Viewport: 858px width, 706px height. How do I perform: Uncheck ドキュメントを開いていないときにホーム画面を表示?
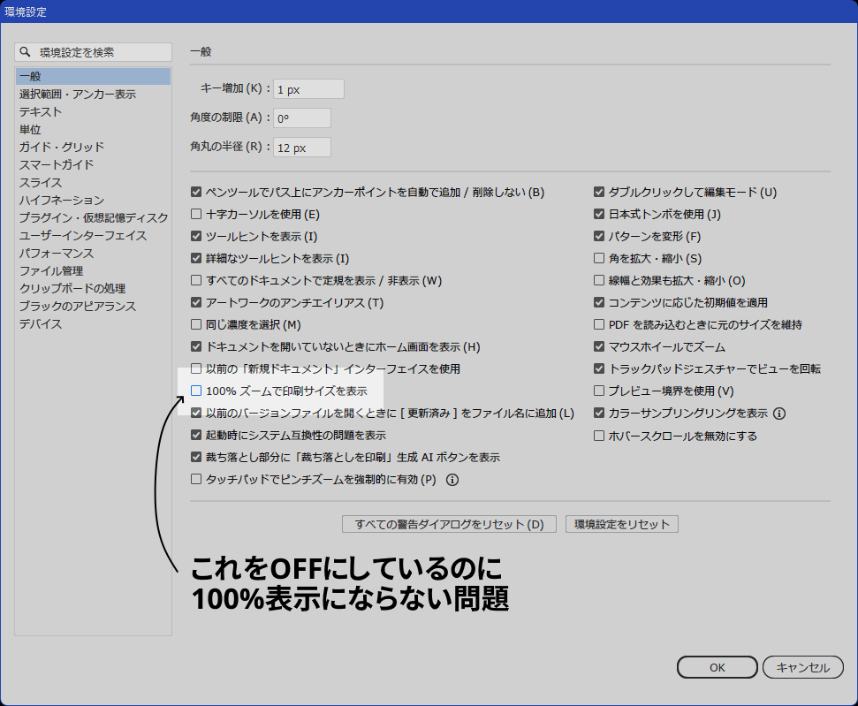pyautogui.click(x=196, y=347)
